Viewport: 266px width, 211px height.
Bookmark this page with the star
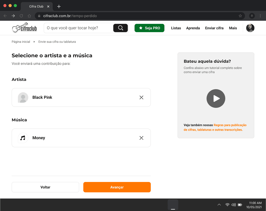[240, 16]
